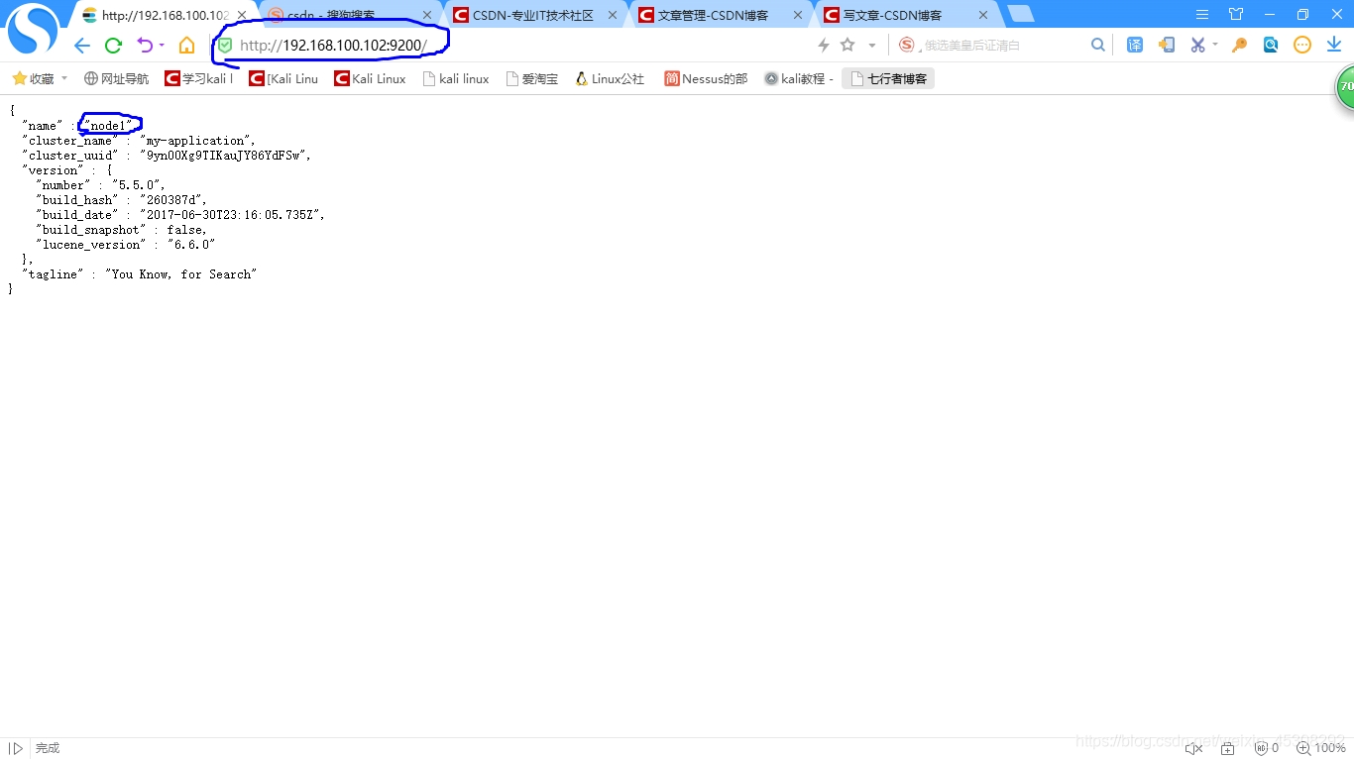Screen dimensions: 1354x759
Task: Click the lightning speed mode icon
Action: 823,46
